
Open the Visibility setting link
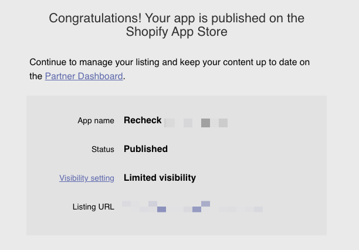click(x=87, y=178)
